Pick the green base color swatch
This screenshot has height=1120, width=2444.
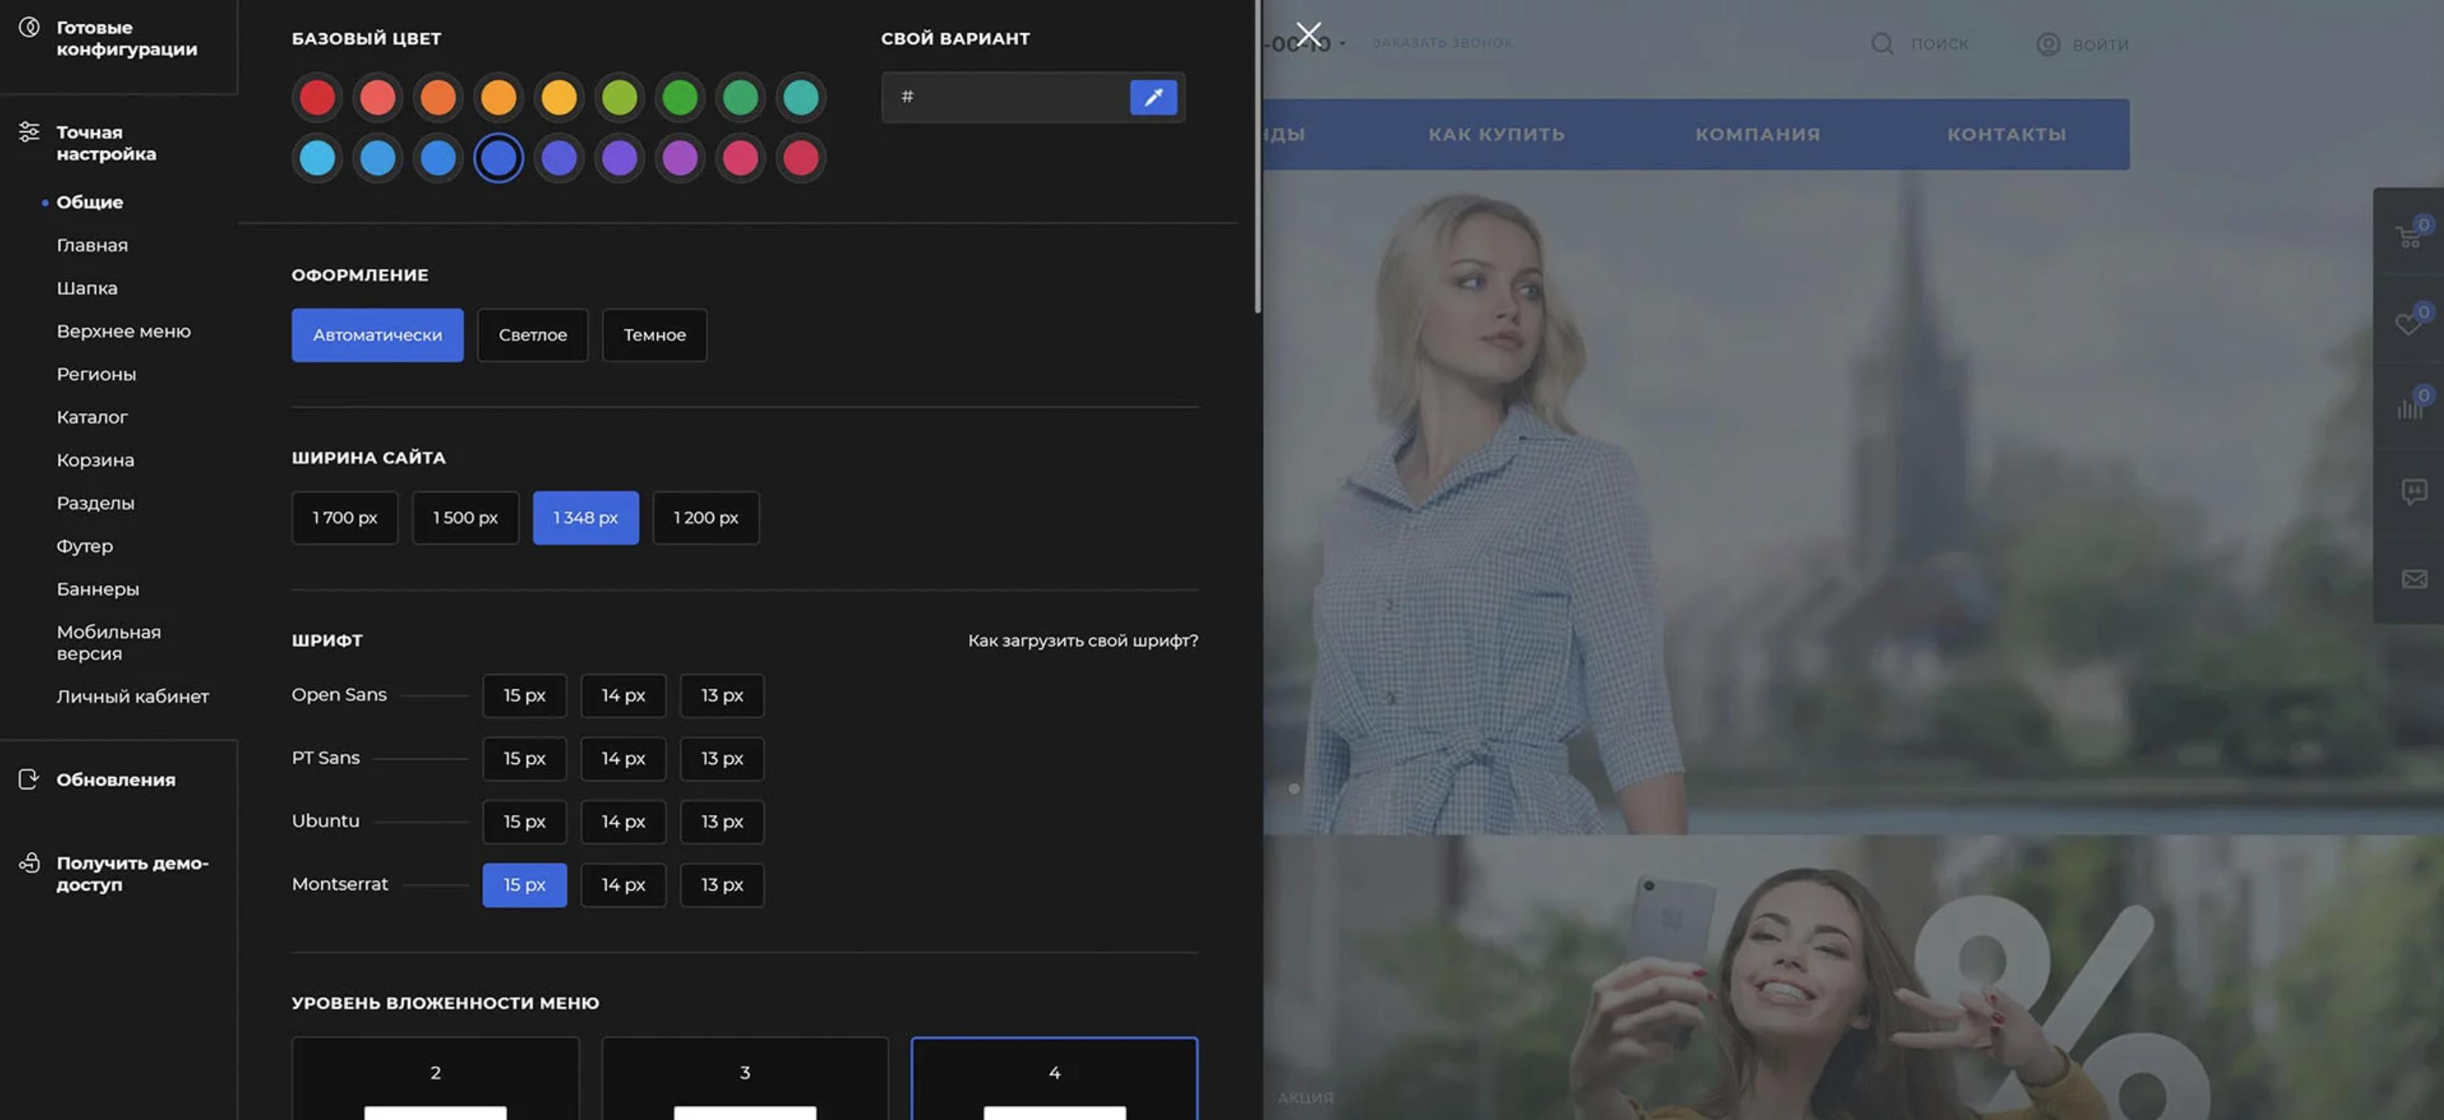(x=679, y=97)
